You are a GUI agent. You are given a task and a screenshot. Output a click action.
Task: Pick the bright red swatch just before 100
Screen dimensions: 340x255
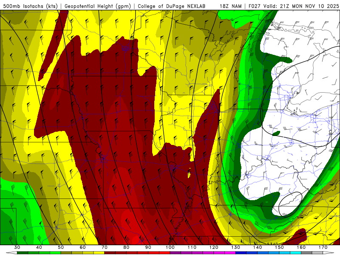coord(164,253)
